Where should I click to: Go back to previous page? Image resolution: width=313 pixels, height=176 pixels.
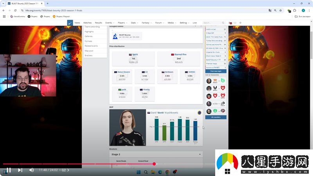4,10
